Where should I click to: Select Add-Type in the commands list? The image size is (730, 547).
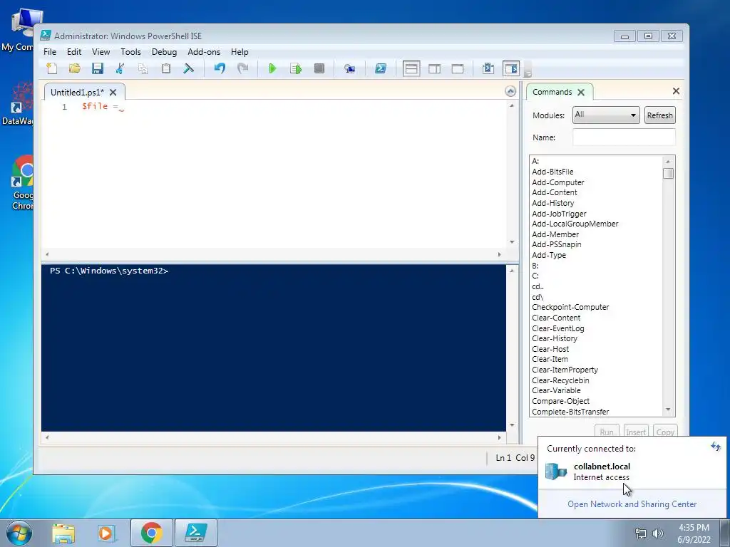(549, 255)
